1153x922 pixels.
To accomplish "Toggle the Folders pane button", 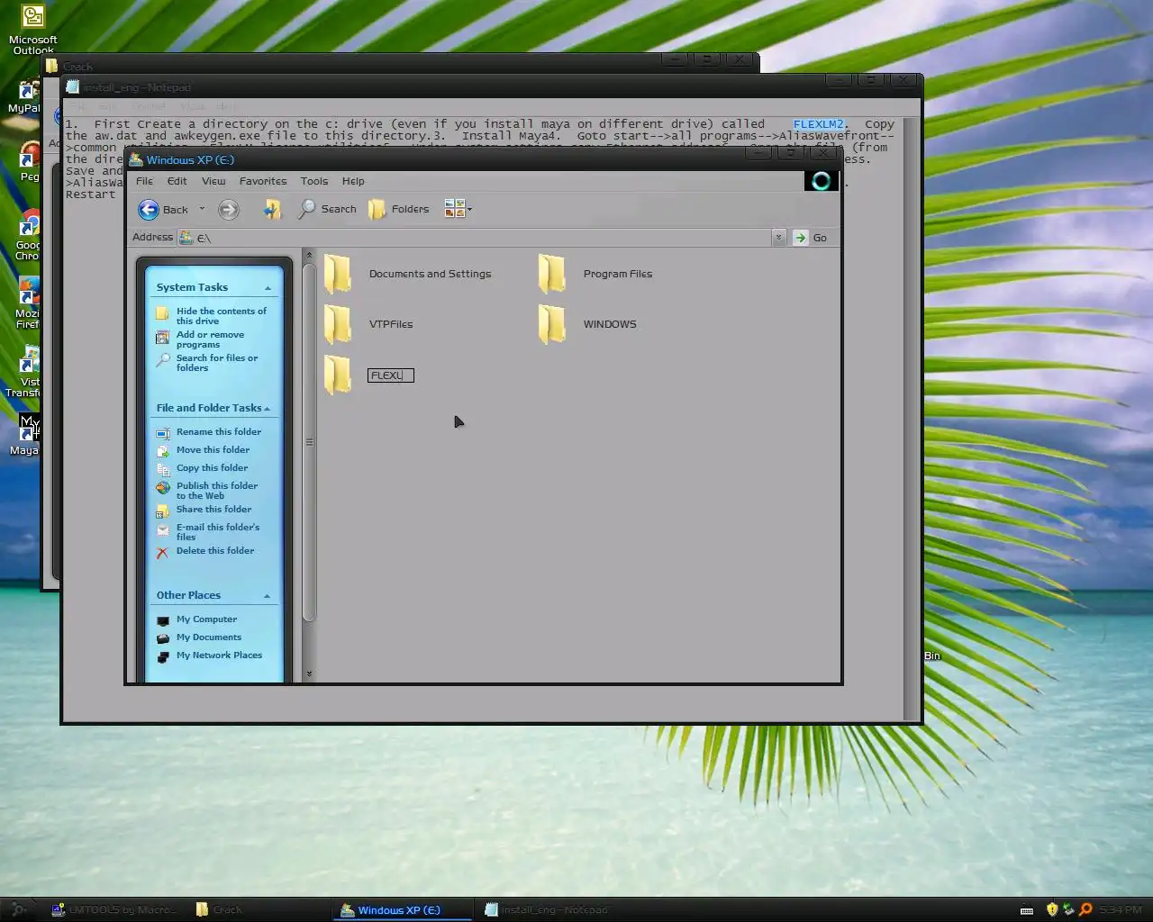I will pyautogui.click(x=398, y=209).
